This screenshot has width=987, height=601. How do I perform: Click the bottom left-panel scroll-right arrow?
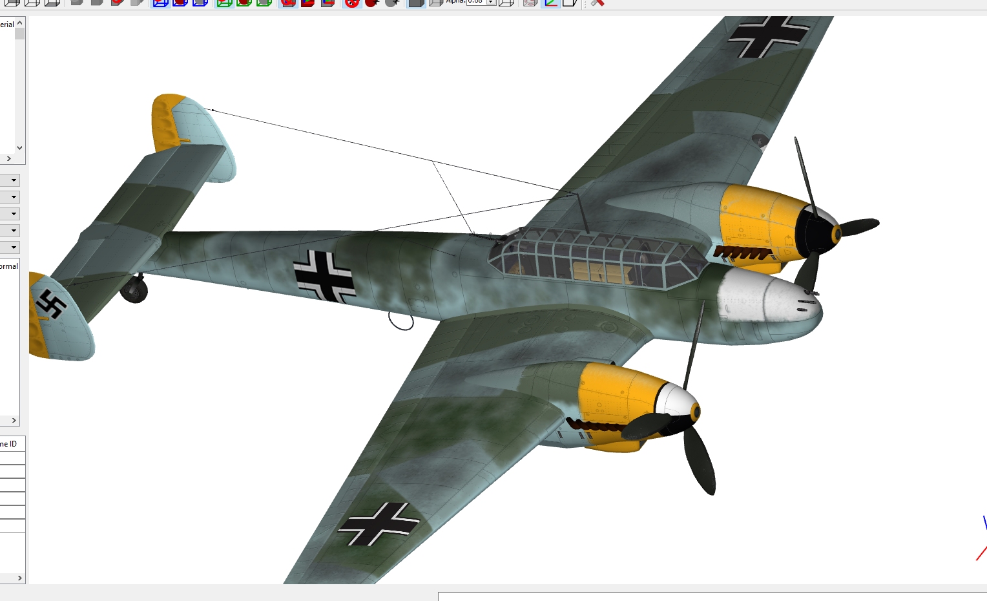20,578
